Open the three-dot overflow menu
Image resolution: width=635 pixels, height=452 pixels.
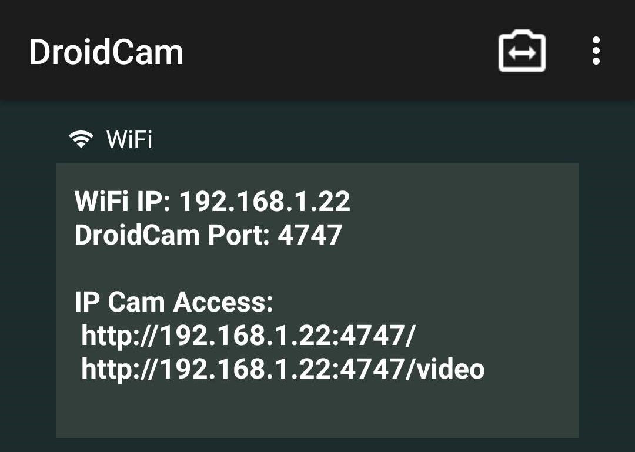(596, 51)
